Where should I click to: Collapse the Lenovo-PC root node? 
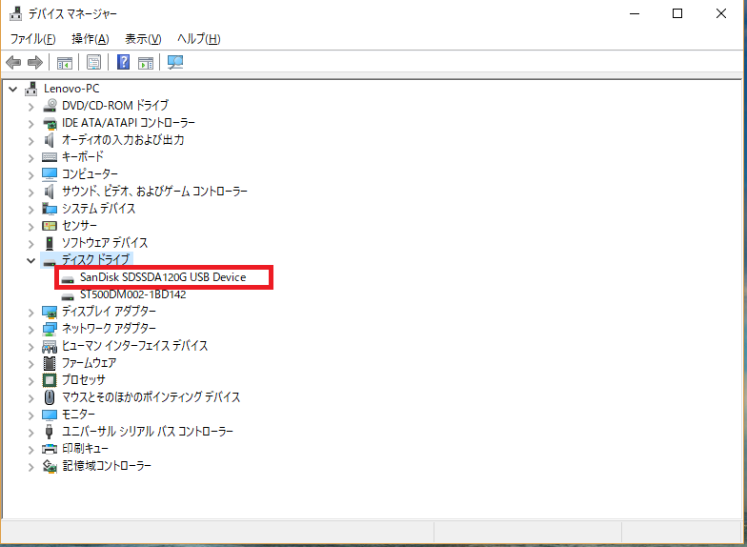pos(13,90)
